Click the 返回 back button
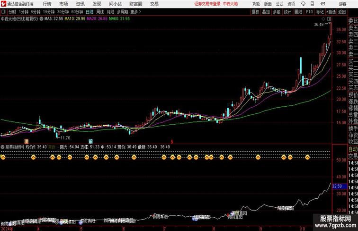This screenshot has height=231, width=358. click(x=342, y=12)
